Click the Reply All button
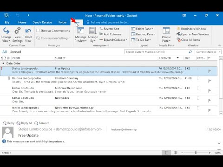 (24, 123)
